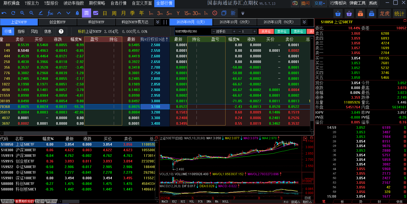Open the 对手价 price type selector
The width and height of the screenshot is (407, 204).
point(224,31)
